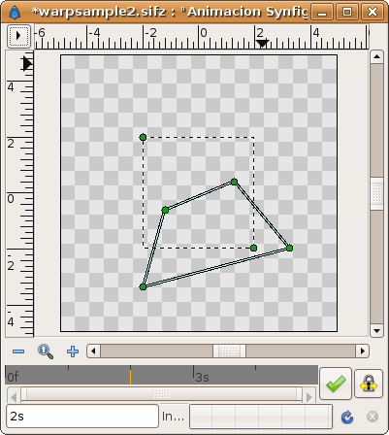Click the horizontal scrollbar right arrow
389x435 pixels.
click(x=363, y=351)
